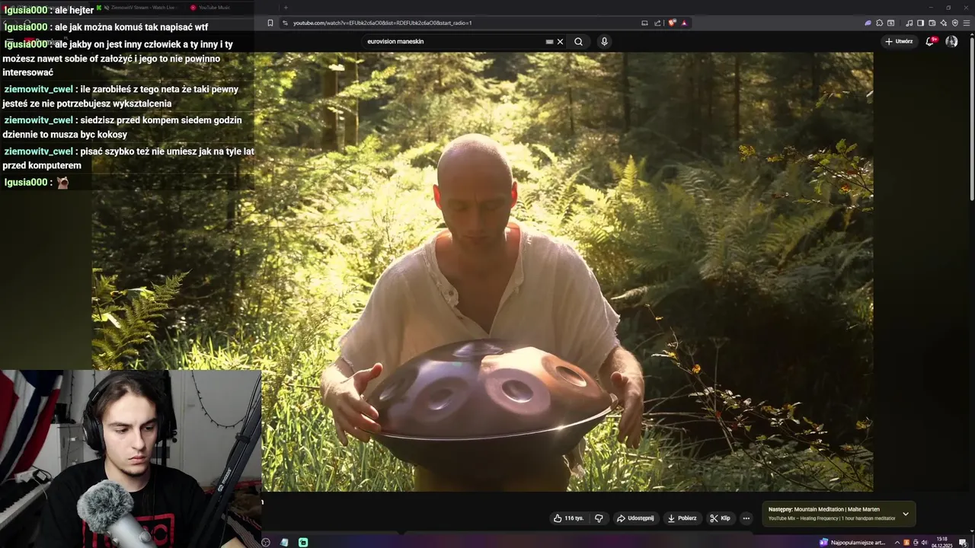The height and width of the screenshot is (548, 975).
Task: Click the Klip clip button
Action: point(720,518)
